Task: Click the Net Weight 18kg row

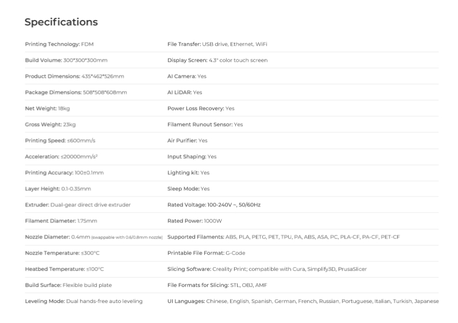Action: tap(48, 109)
